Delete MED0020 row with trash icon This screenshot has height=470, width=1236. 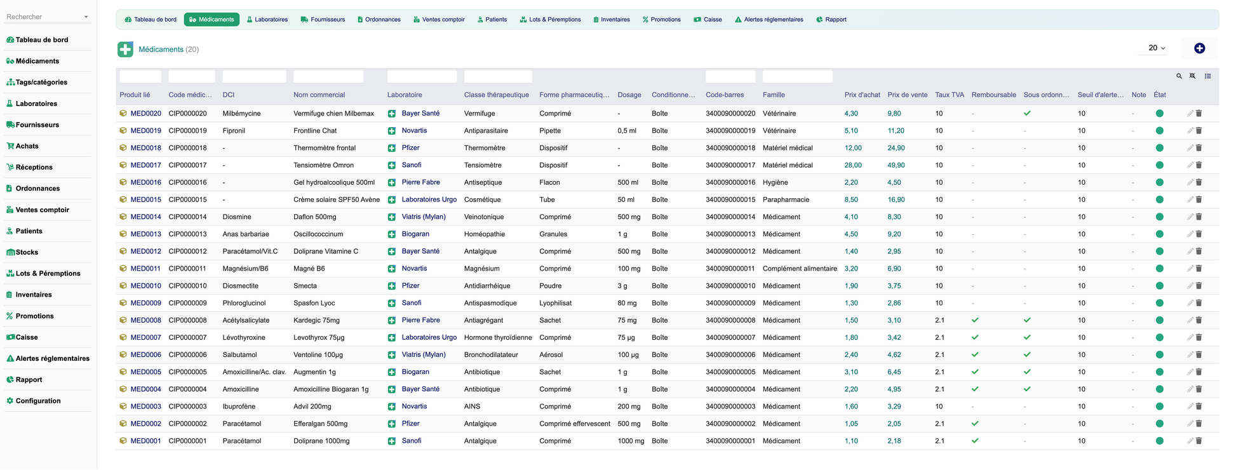pos(1199,114)
